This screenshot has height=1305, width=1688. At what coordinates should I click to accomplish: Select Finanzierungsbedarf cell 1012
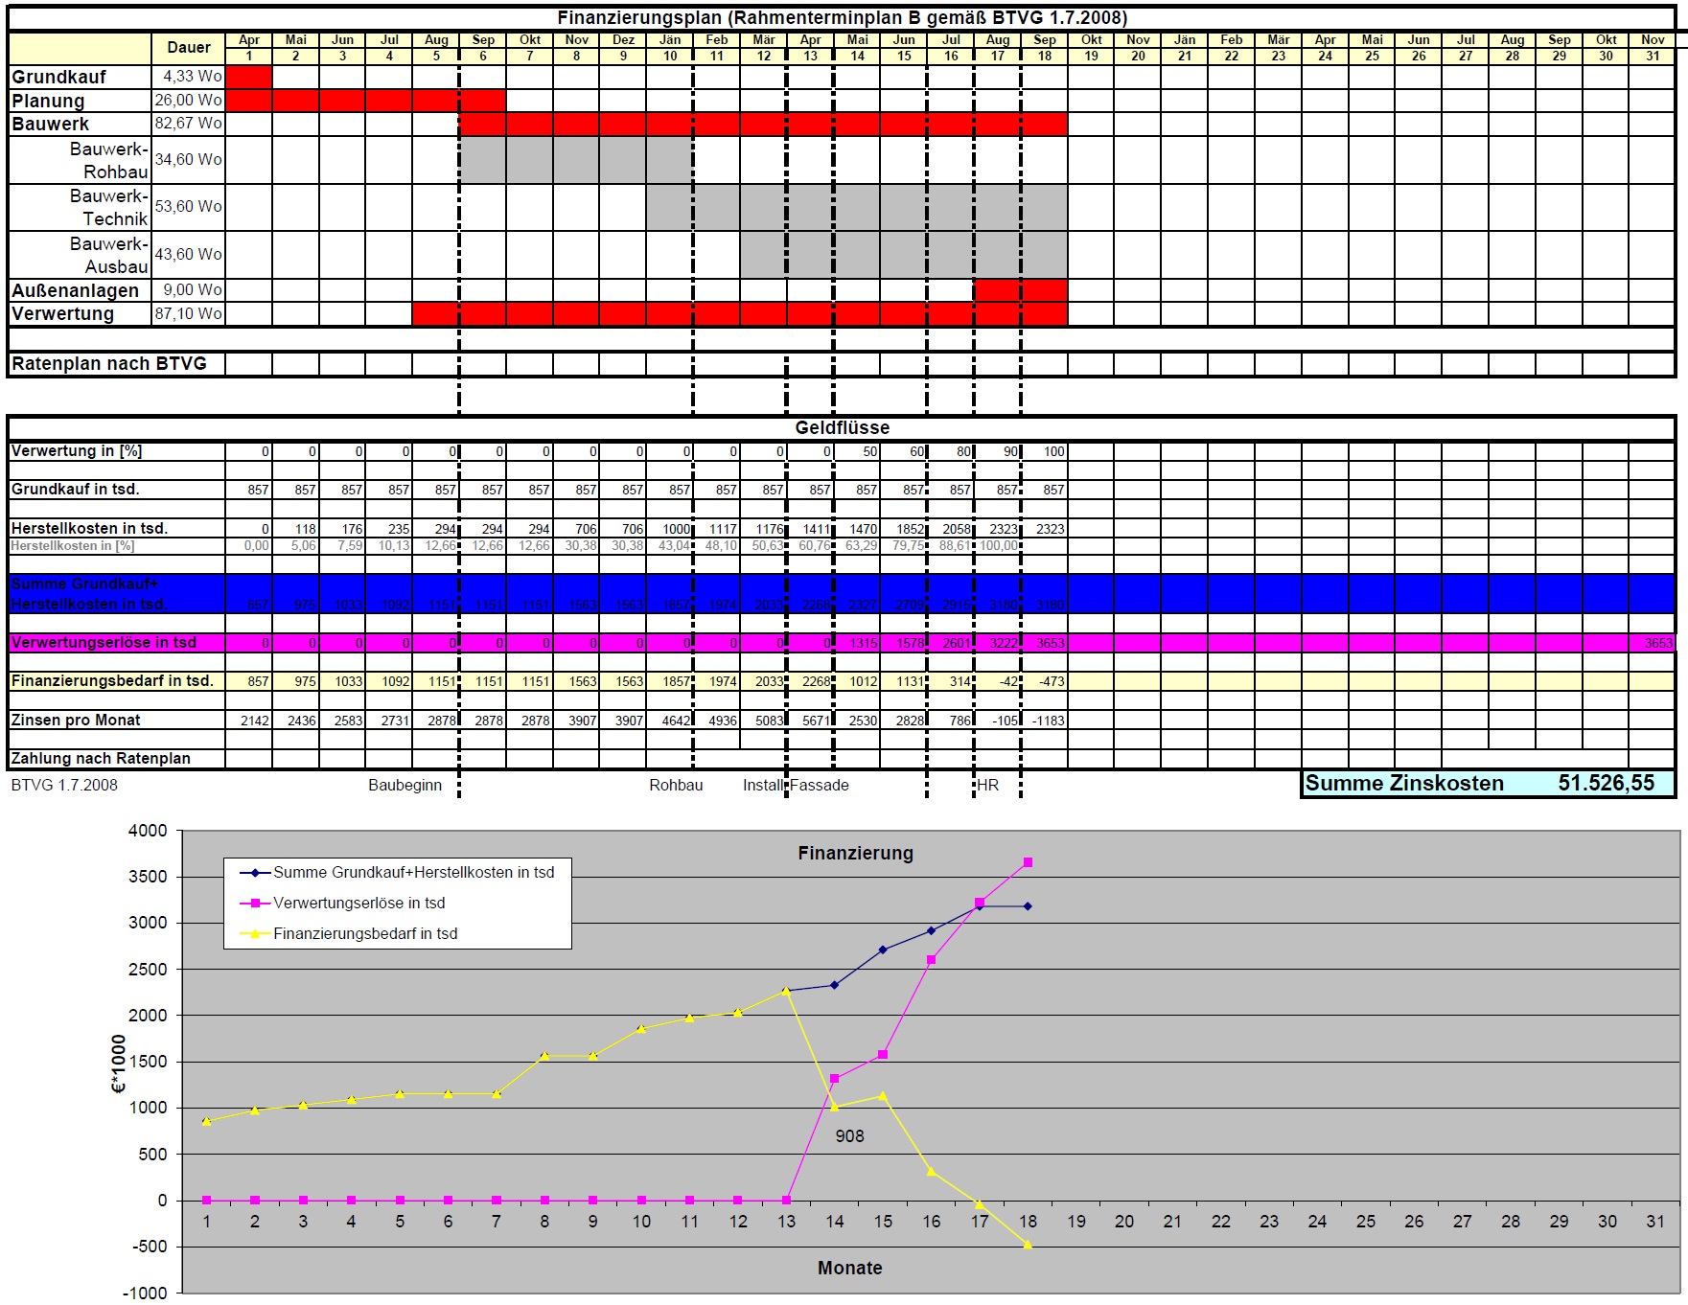(x=857, y=681)
